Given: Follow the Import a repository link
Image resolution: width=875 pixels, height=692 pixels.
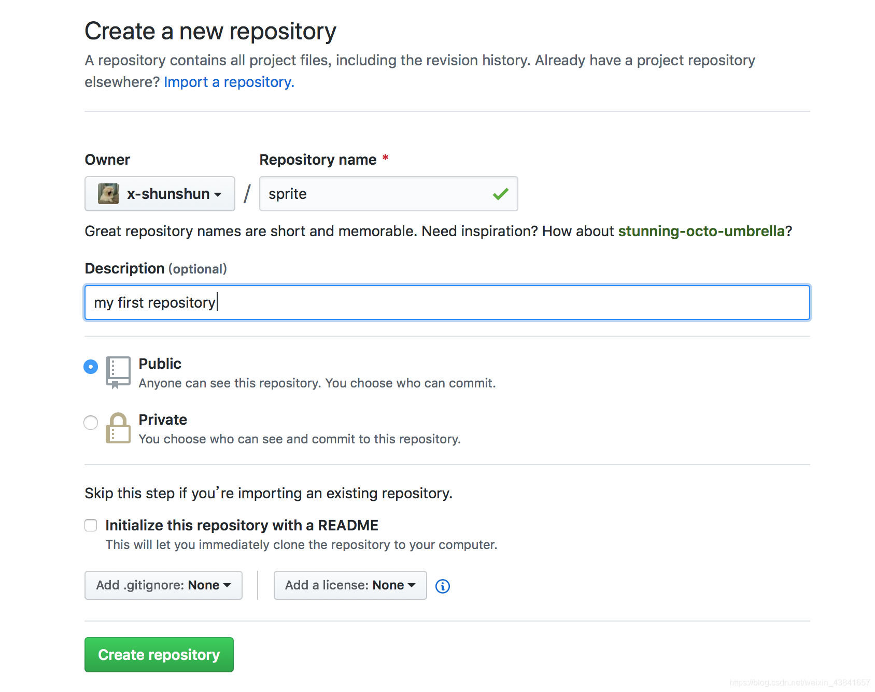Looking at the screenshot, I should click(x=229, y=82).
